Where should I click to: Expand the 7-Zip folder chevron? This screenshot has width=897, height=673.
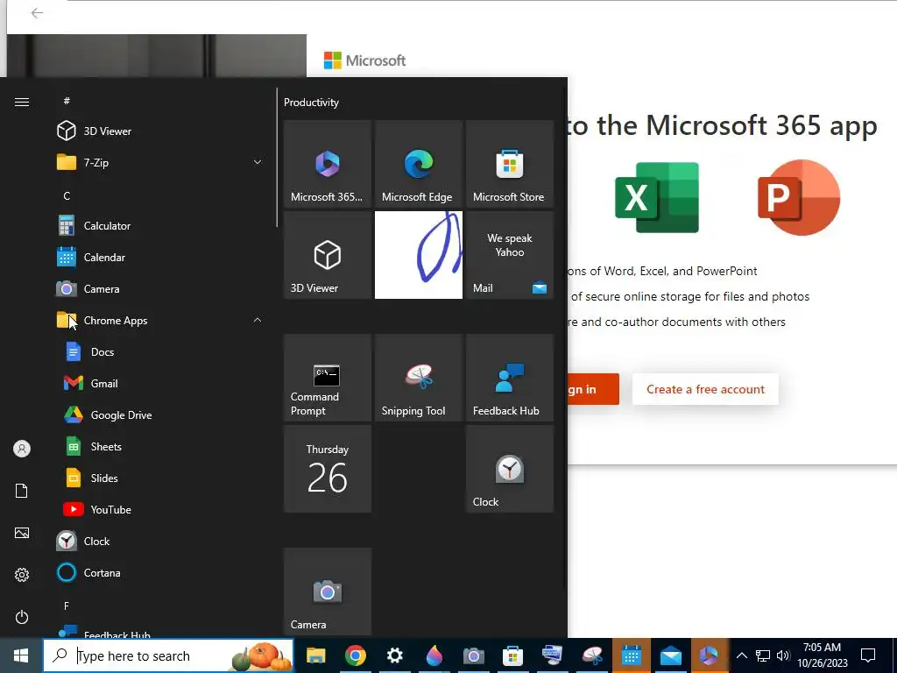click(x=258, y=162)
